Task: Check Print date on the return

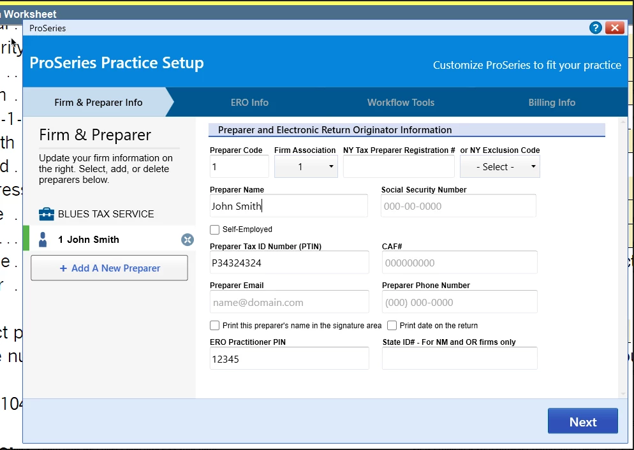Action: 392,326
